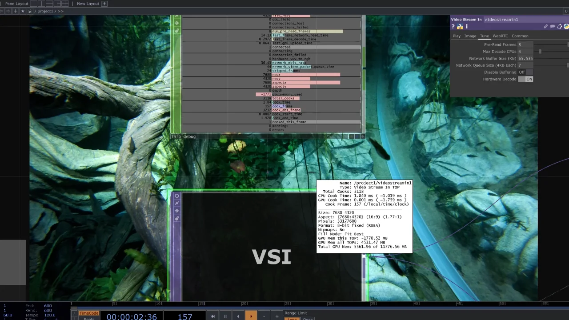The width and height of the screenshot is (569, 320).
Task: Add a new layout with plus icon
Action: 104,4
